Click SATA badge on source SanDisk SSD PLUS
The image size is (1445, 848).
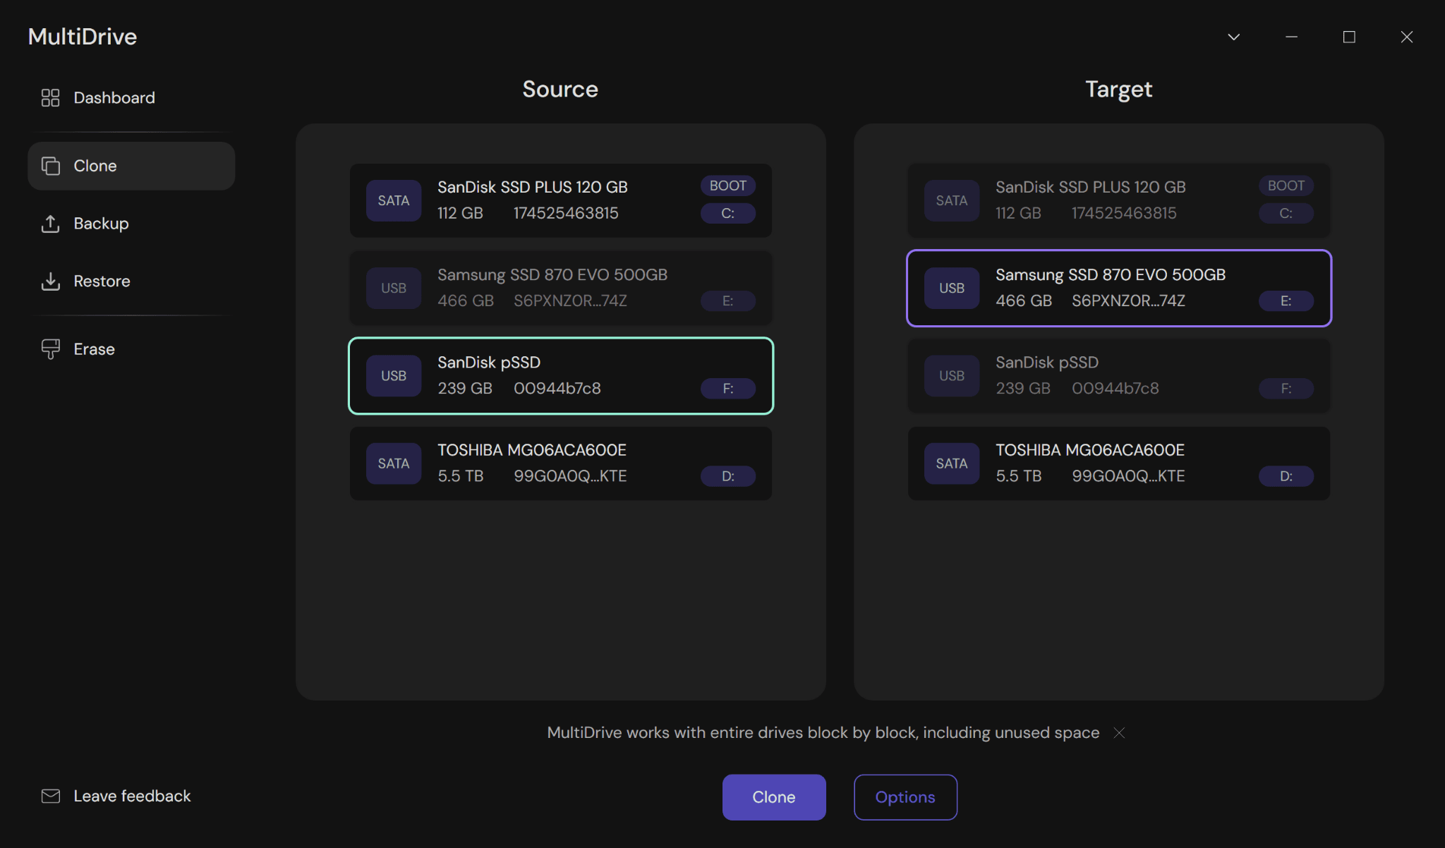coord(394,200)
